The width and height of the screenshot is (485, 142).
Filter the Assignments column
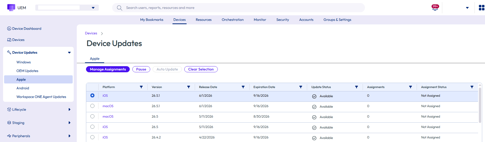pyautogui.click(x=411, y=87)
